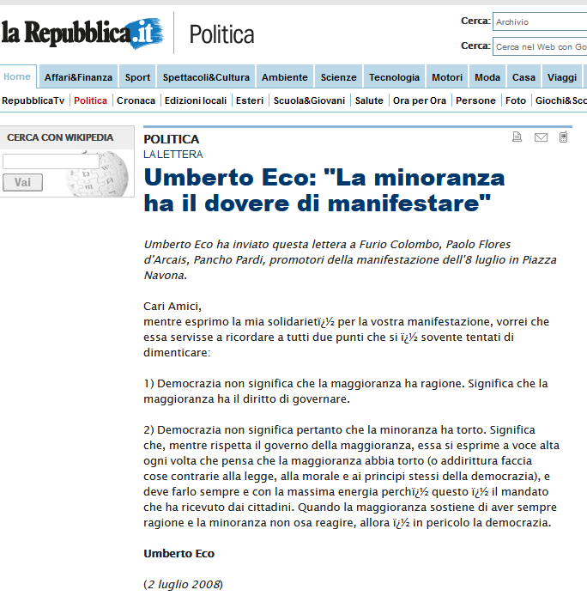The height and width of the screenshot is (596, 587).
Task: Click the la Repubblica.it logo
Action: [82, 33]
